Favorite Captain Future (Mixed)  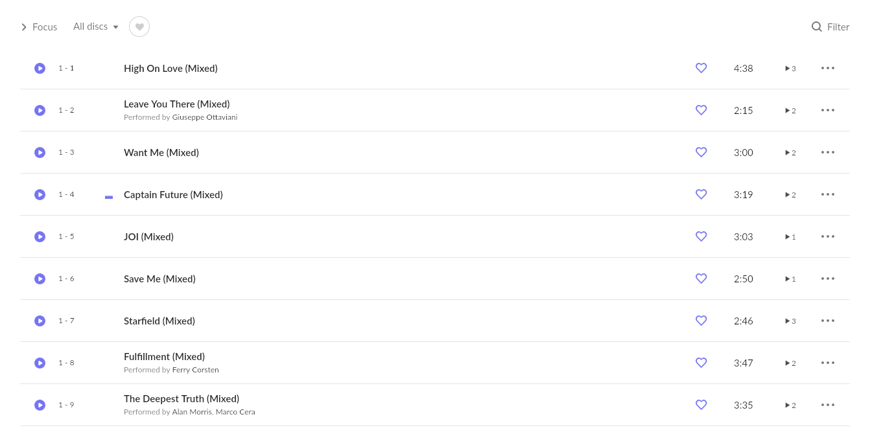pos(701,194)
